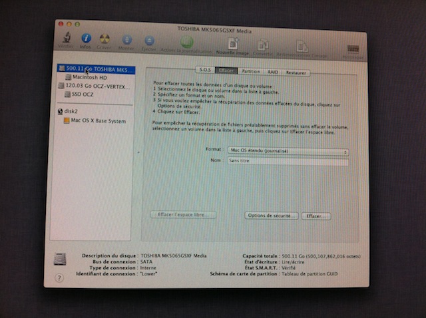Image resolution: width=426 pixels, height=318 pixels.
Task: Select the 120.03 Go OCZ-VERTEX disk
Action: [x=94, y=86]
